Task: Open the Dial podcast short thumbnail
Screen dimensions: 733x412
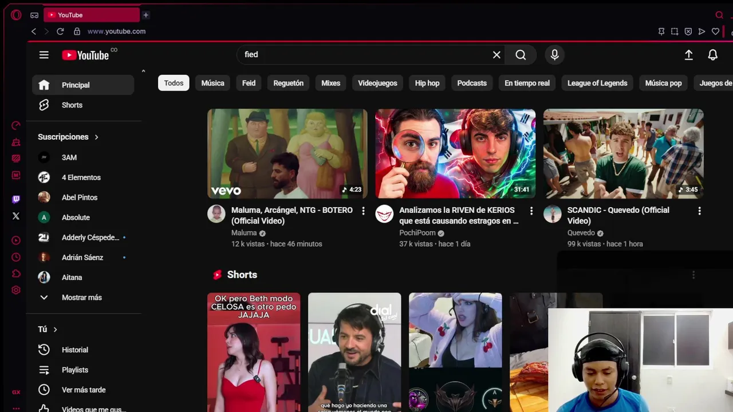Action: coord(354,352)
